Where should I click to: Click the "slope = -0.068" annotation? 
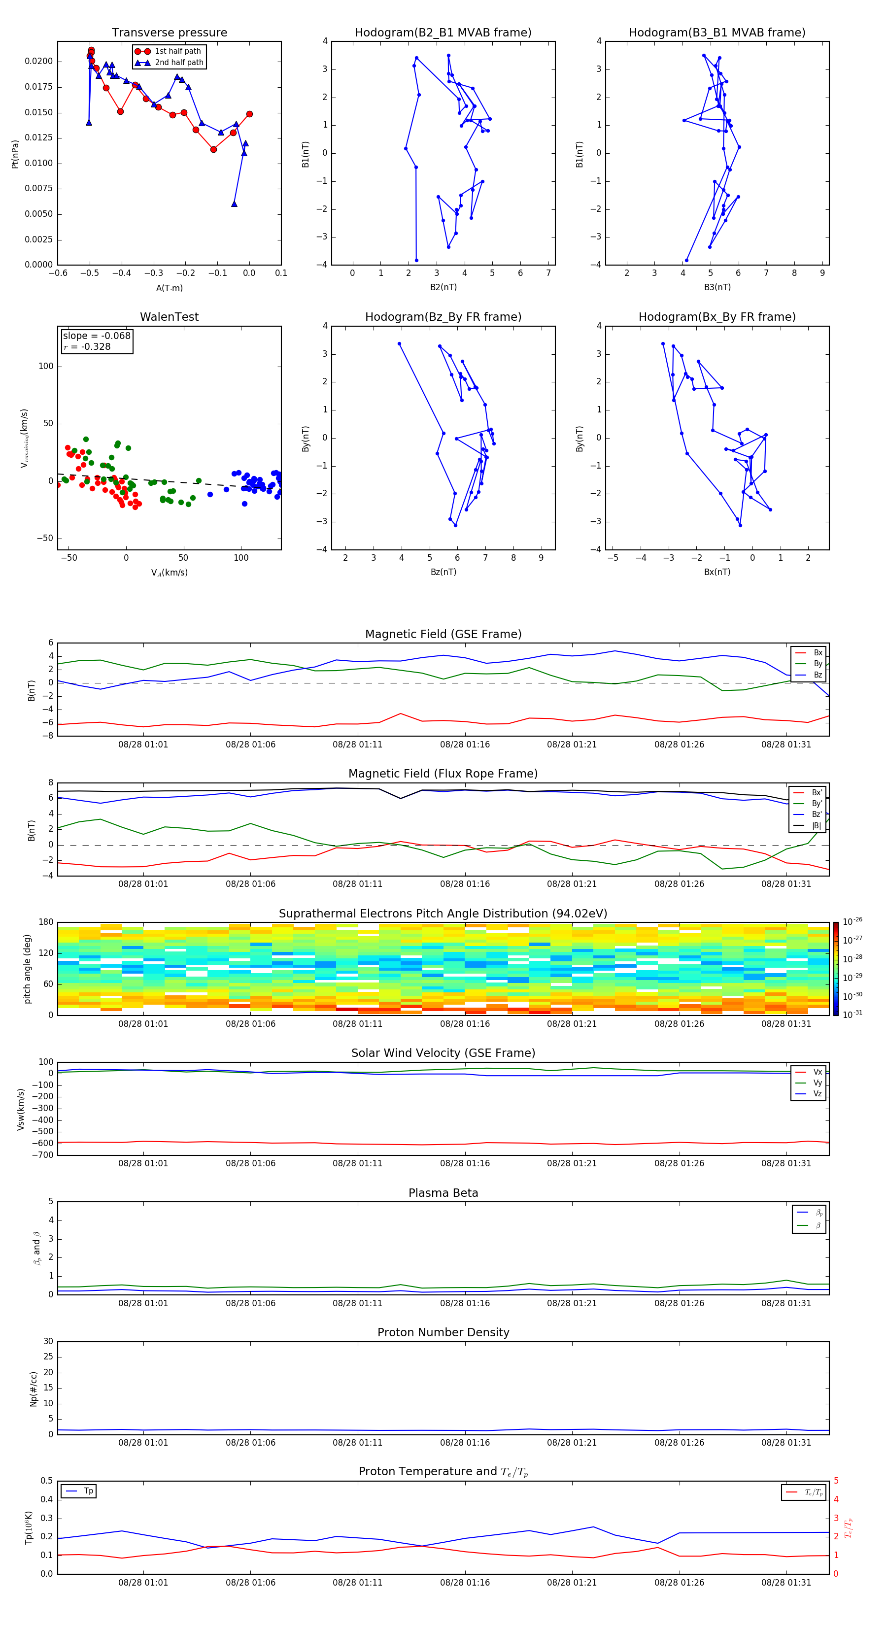click(x=97, y=336)
